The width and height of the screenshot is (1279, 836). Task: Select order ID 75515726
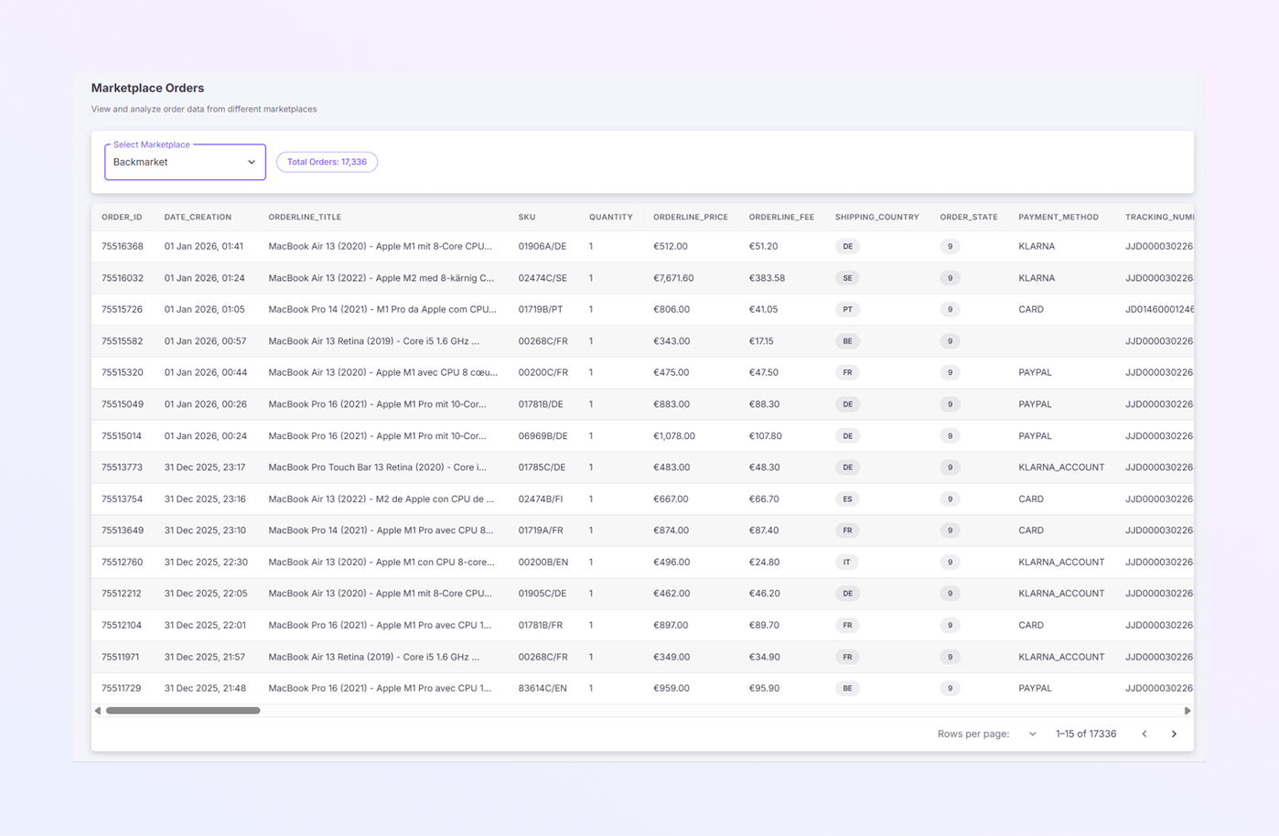(x=123, y=309)
